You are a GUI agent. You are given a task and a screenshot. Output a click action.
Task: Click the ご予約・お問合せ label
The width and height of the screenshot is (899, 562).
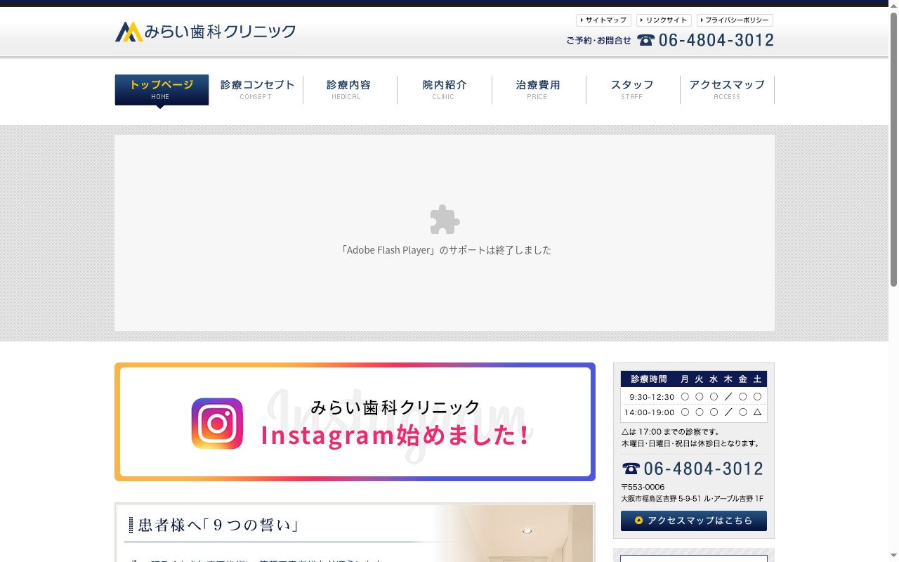click(599, 41)
